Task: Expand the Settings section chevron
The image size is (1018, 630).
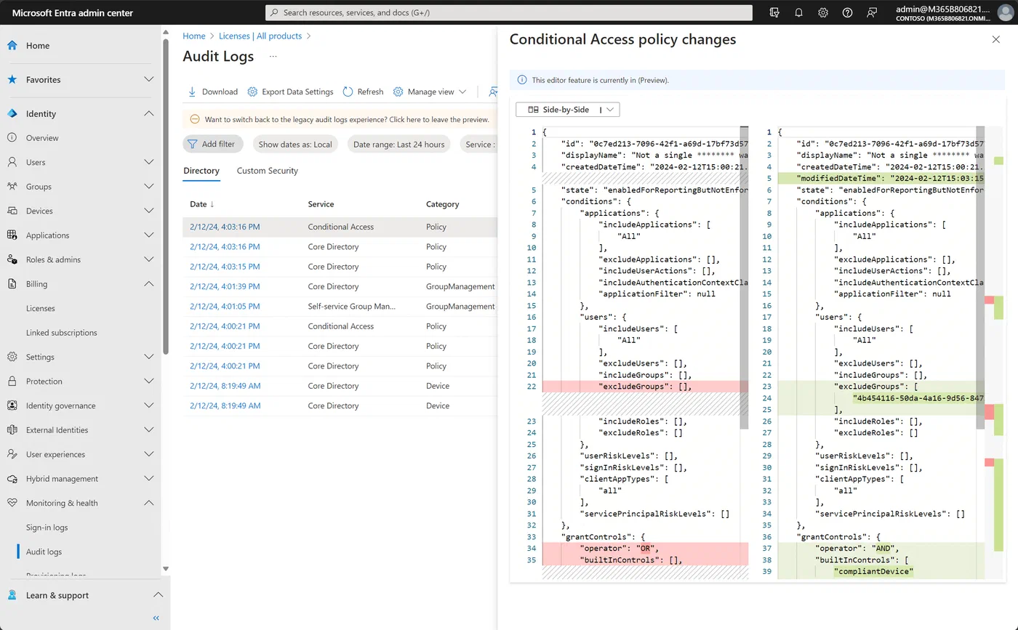Action: (149, 357)
